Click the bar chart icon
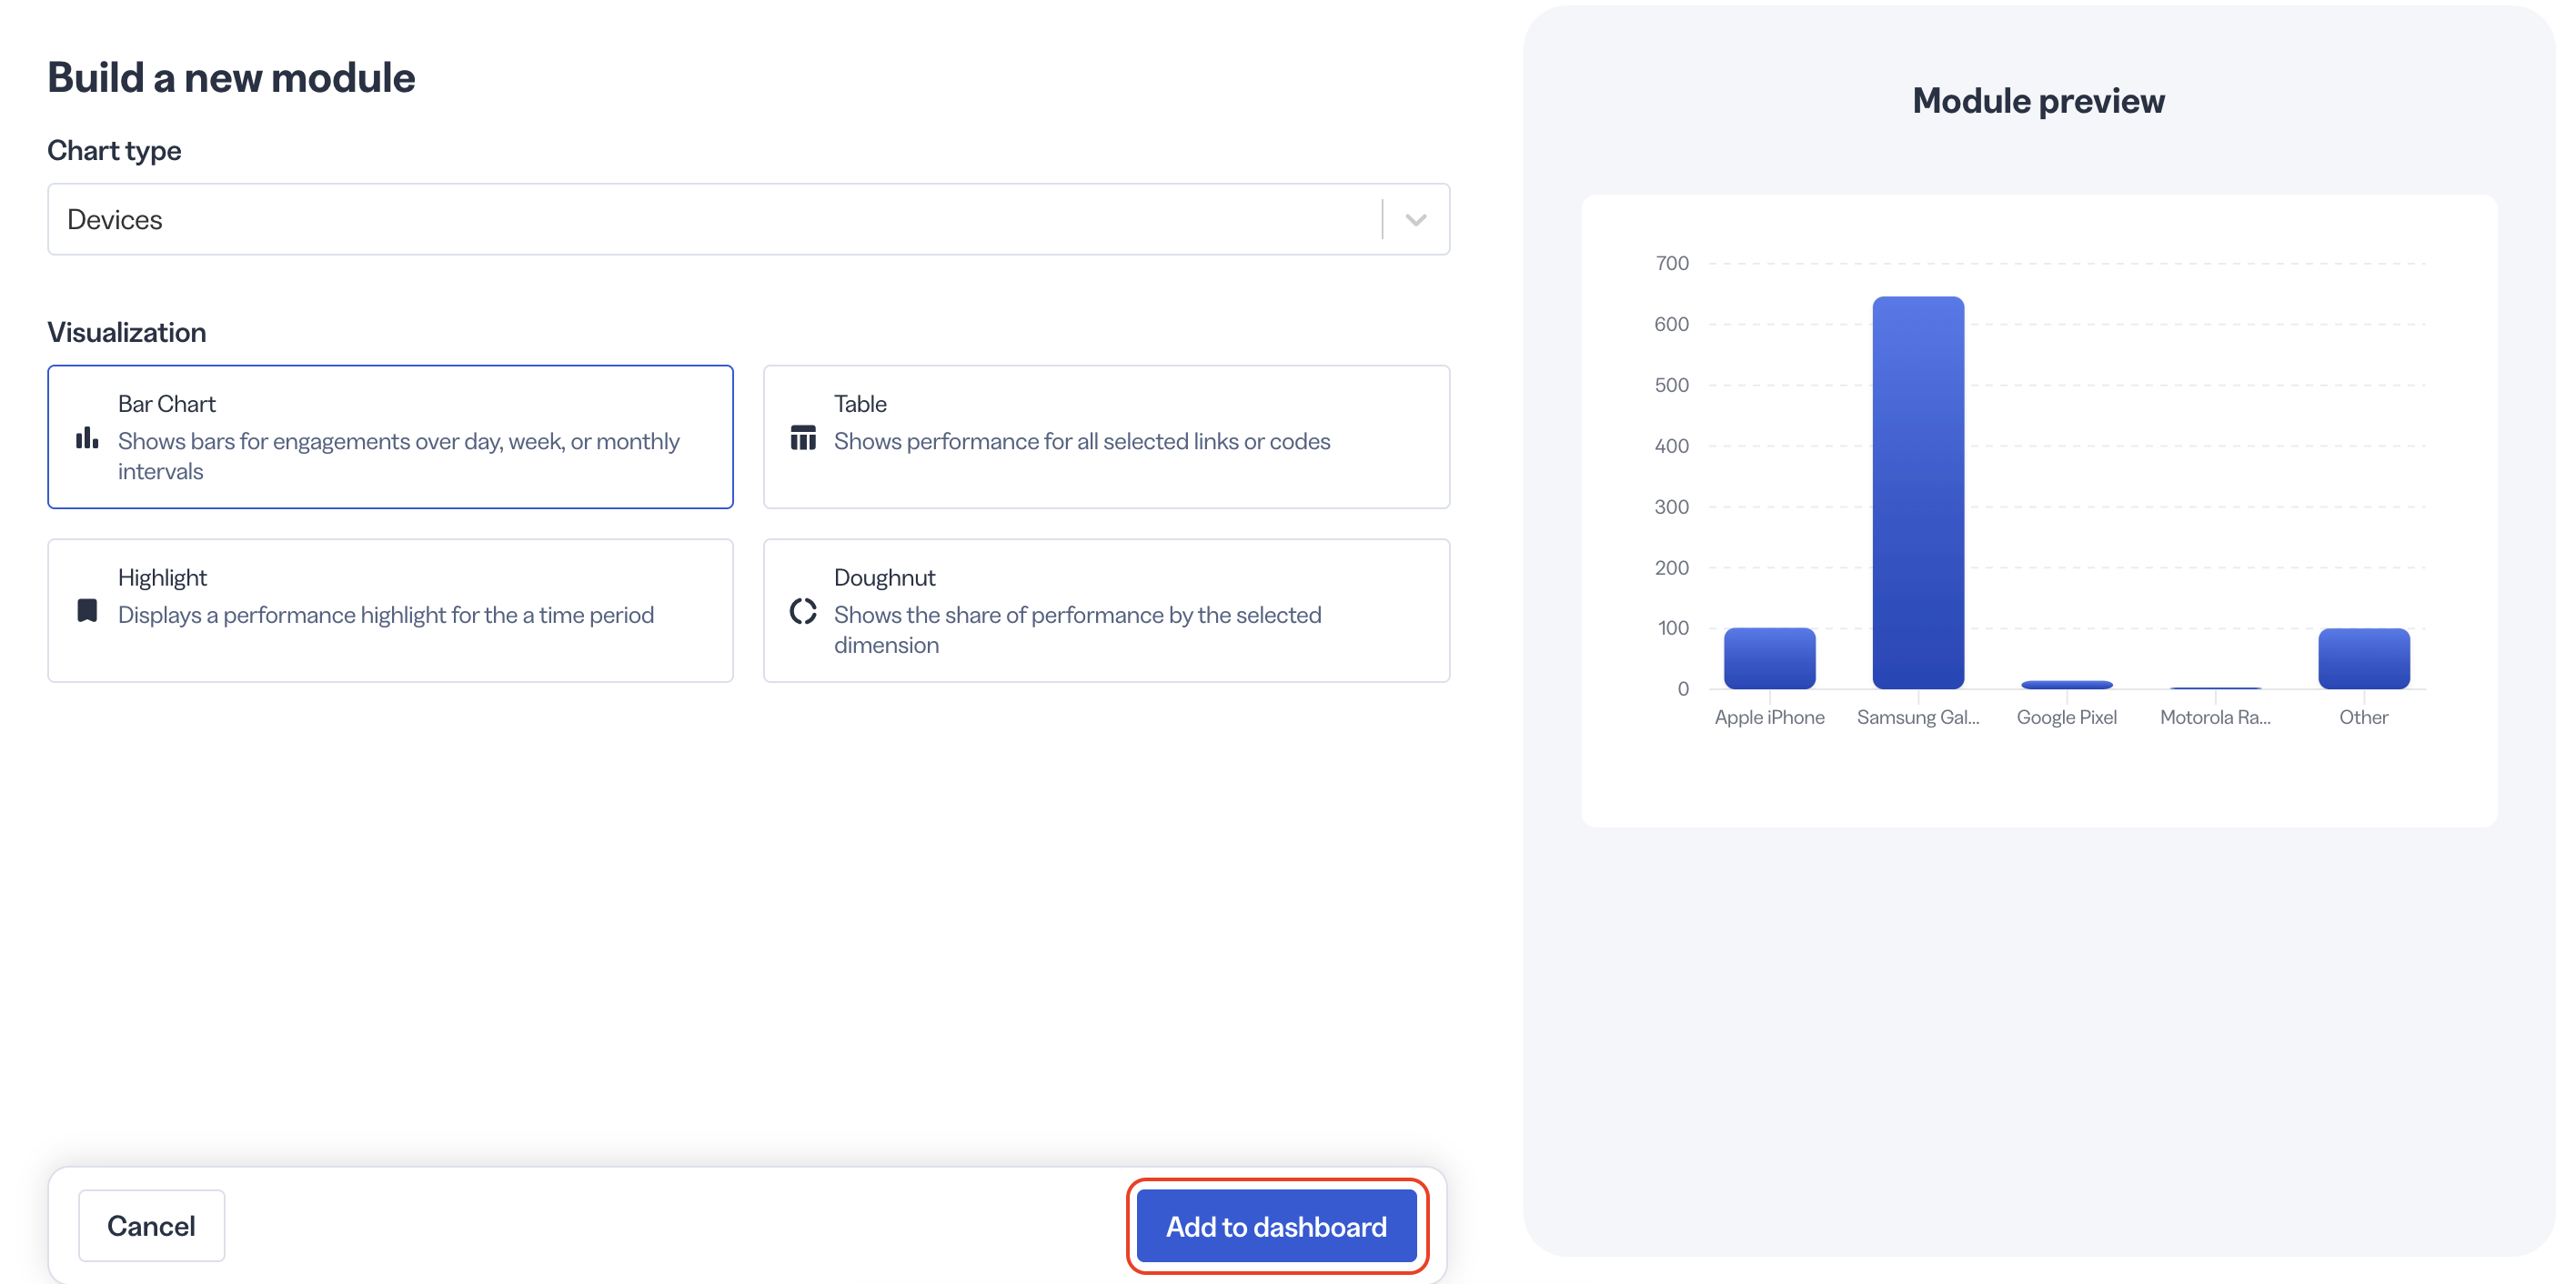 click(87, 438)
